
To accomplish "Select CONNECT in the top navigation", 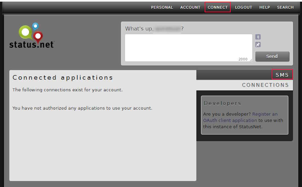I will (x=217, y=7).
